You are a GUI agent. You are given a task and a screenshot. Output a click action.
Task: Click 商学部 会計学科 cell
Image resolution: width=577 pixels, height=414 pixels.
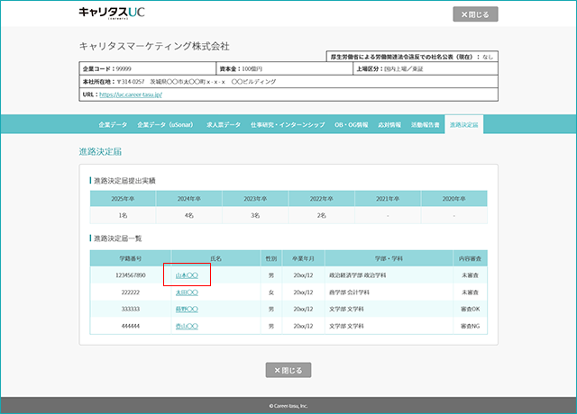[x=389, y=292]
